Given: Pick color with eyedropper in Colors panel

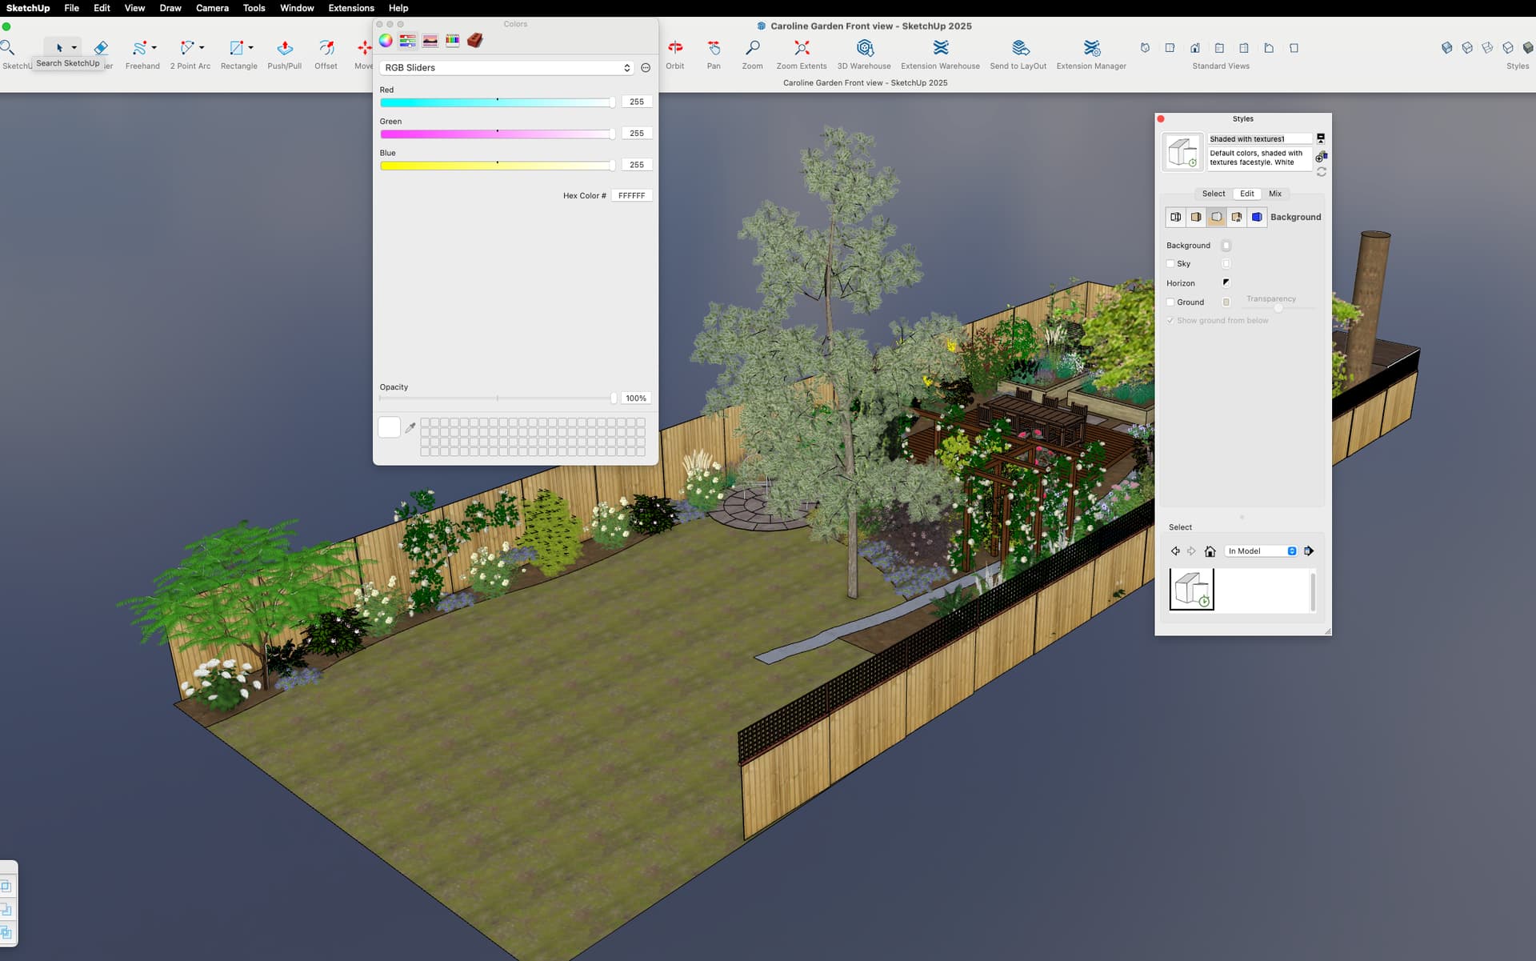Looking at the screenshot, I should click(x=410, y=428).
